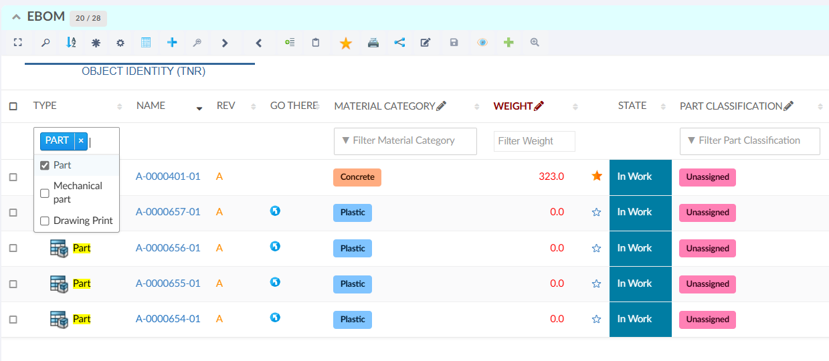The image size is (829, 361).
Task: Click the orange star favorites toolbar icon
Action: (345, 43)
